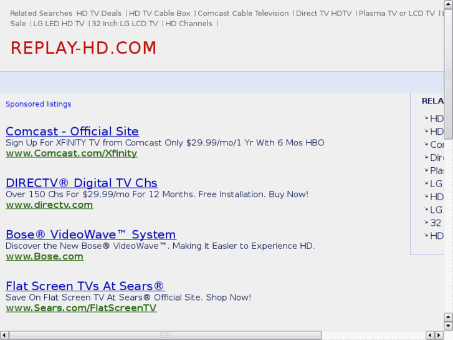Viewport: 453px width, 340px height.
Task: Click vertical scrollbar down arrow at bottom
Action: click(449, 326)
